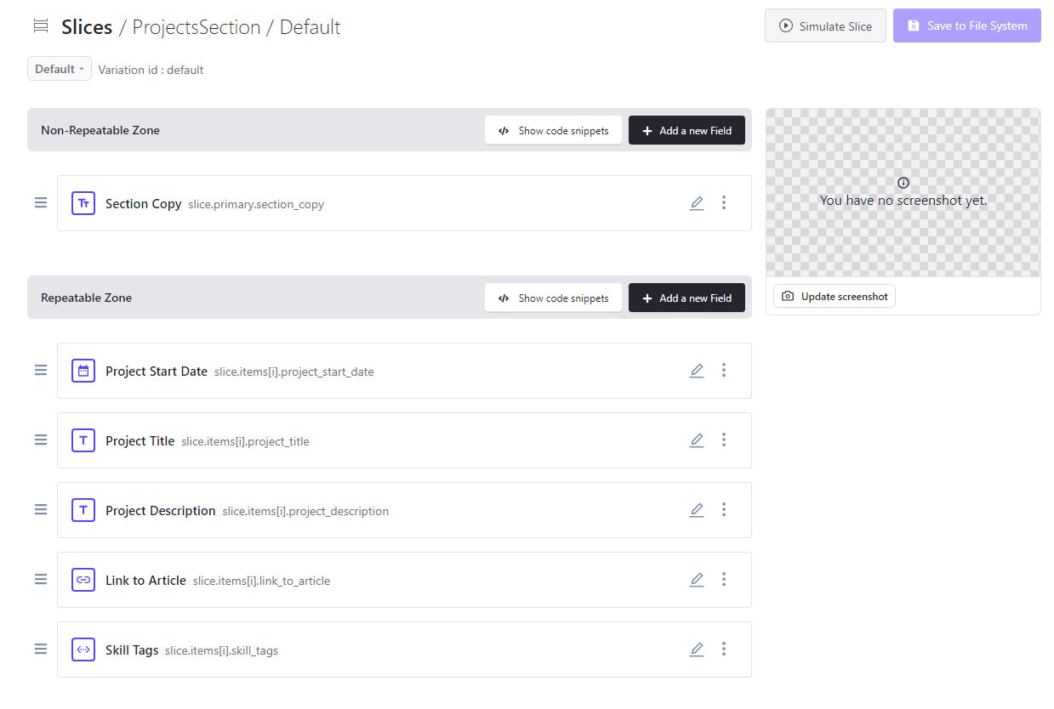Viewport: 1054px width, 709px height.
Task: Open options menu for Section Copy field
Action: (724, 203)
